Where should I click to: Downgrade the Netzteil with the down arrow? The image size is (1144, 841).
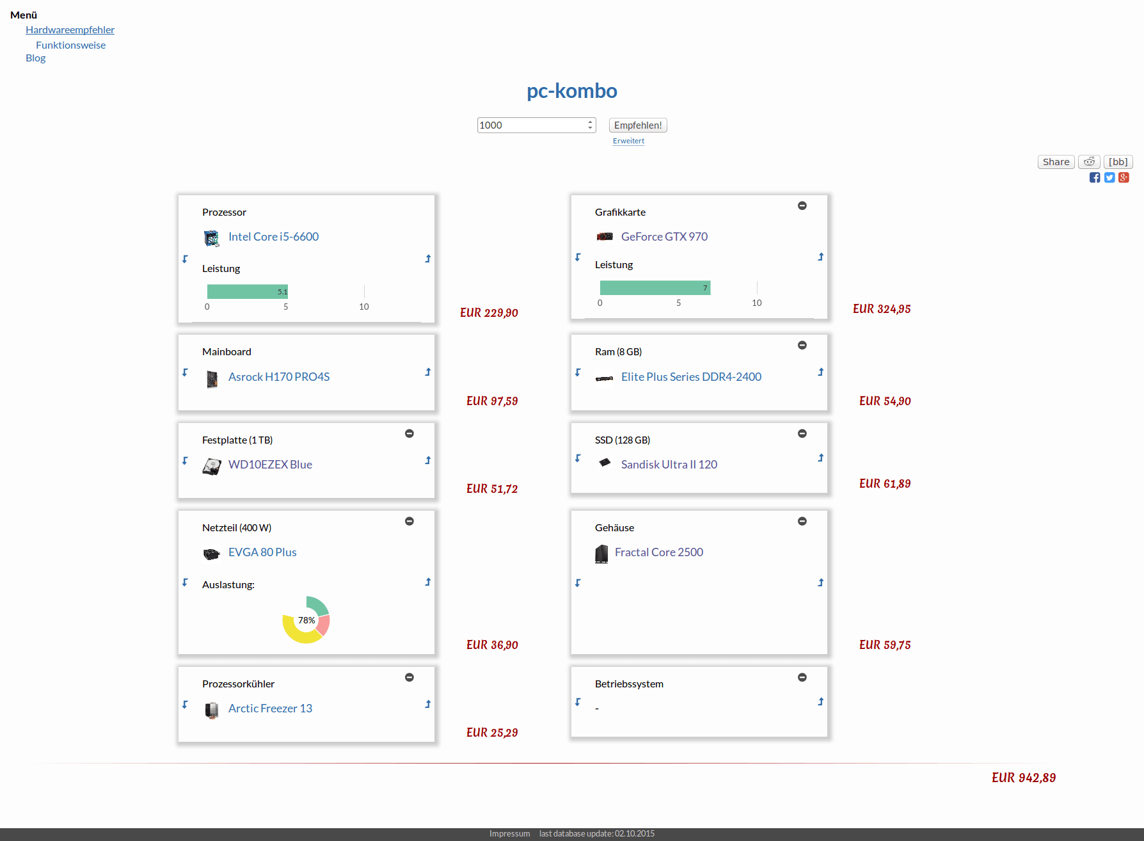tap(185, 582)
